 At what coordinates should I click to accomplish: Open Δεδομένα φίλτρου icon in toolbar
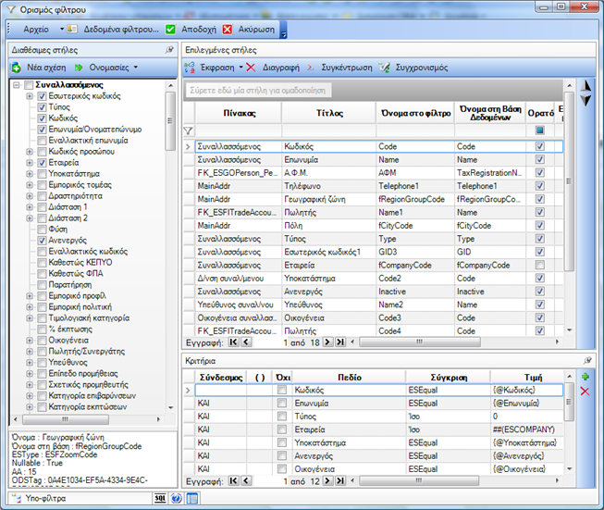tap(72, 29)
